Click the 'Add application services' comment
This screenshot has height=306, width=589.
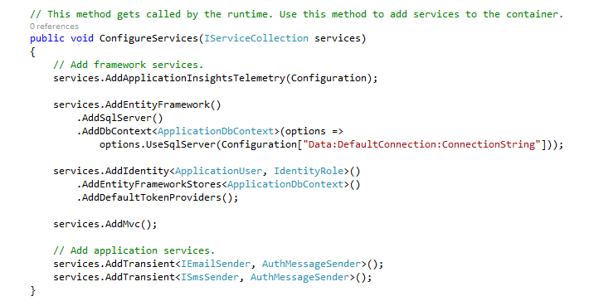tap(134, 250)
